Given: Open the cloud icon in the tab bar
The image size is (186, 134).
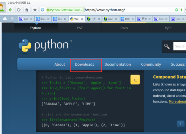Looking at the screenshot, I should (5, 19).
